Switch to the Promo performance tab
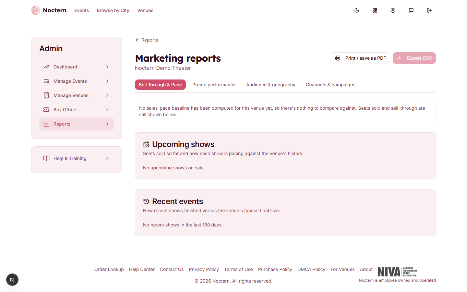Screen dimensions: 467x292 coord(214,85)
